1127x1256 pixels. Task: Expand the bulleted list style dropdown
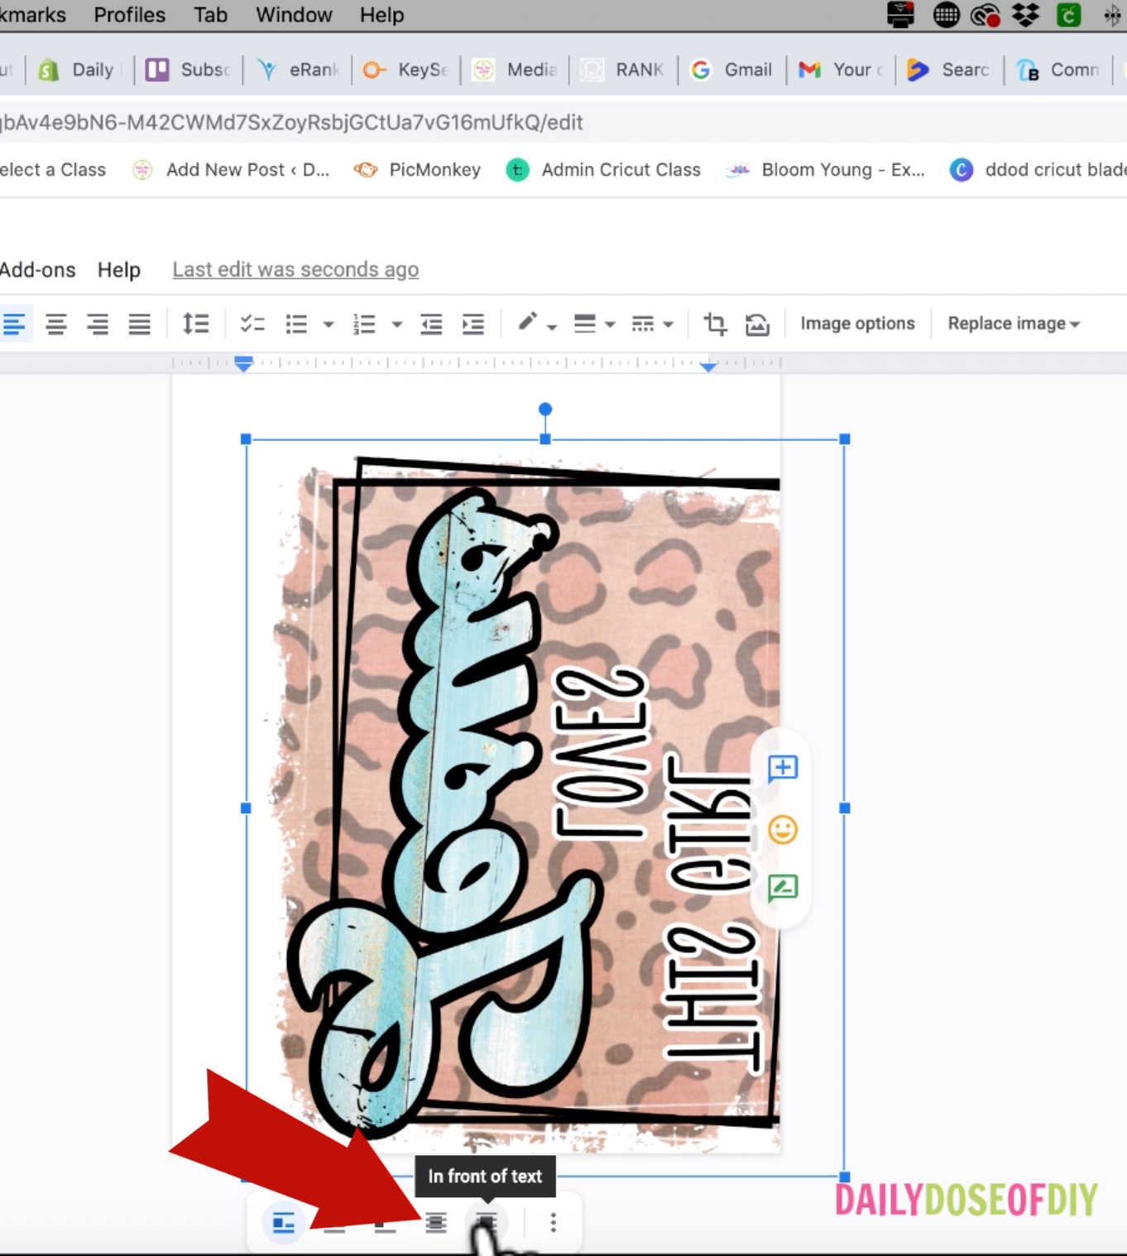329,324
